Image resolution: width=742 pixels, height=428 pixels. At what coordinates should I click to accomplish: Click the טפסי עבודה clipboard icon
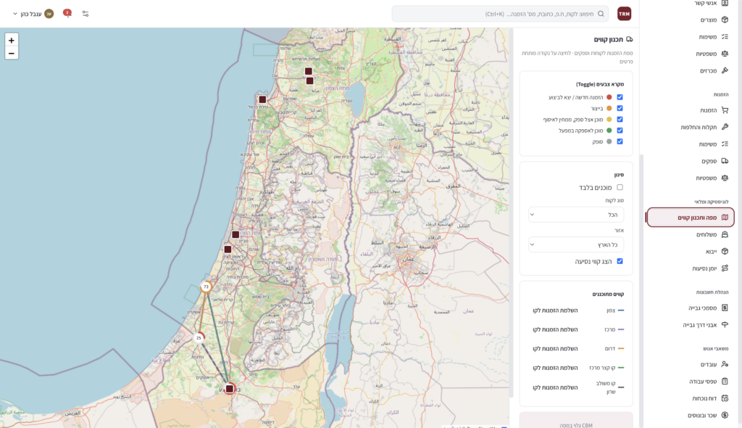click(x=725, y=381)
